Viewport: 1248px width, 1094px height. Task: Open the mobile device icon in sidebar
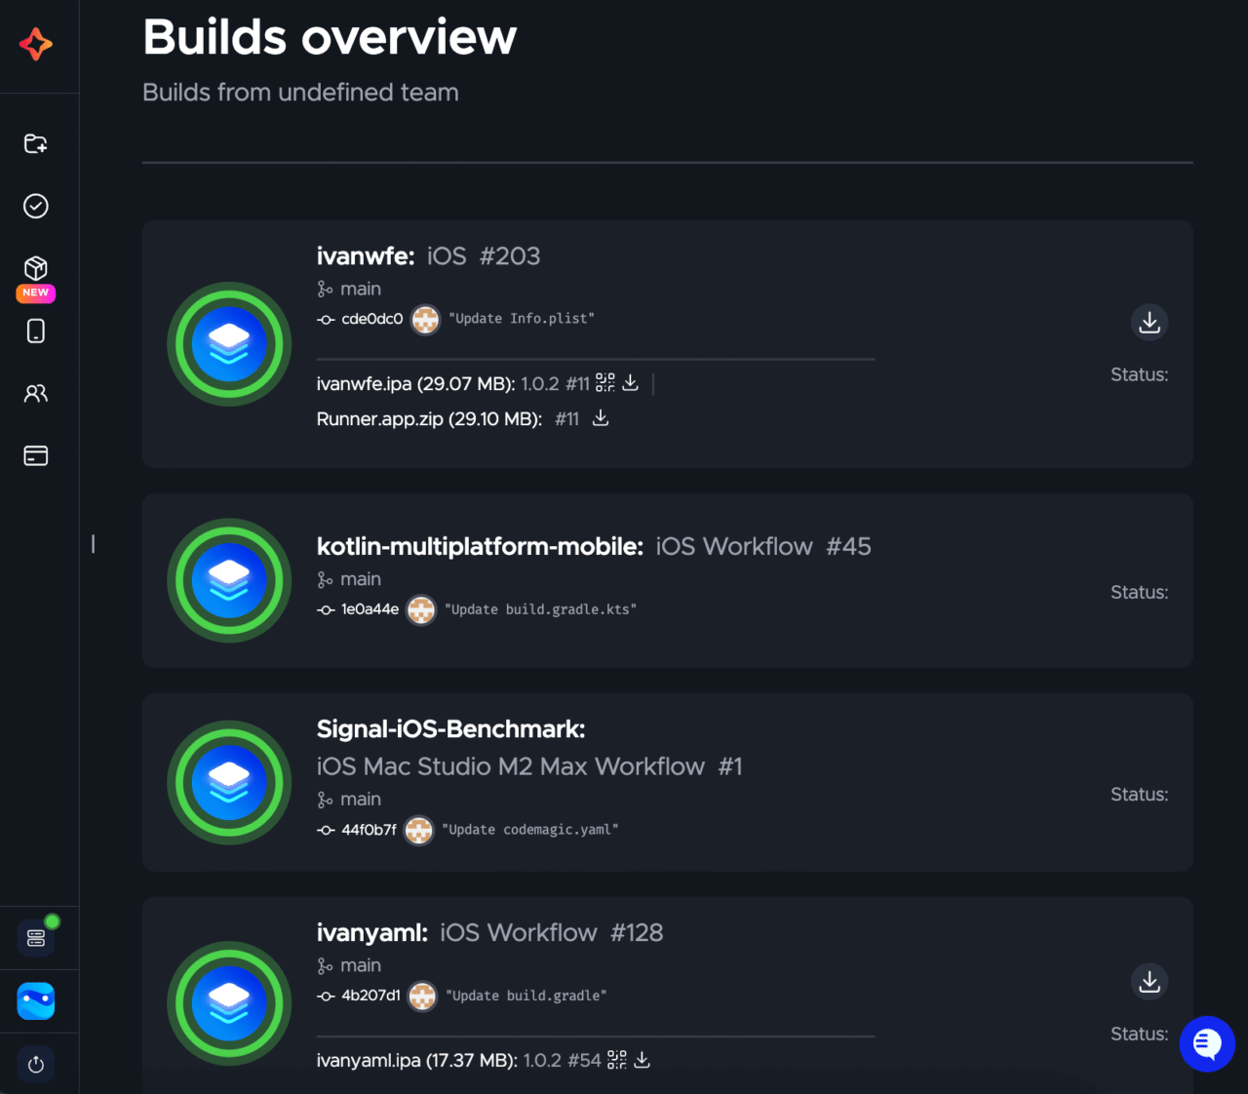[x=36, y=332]
